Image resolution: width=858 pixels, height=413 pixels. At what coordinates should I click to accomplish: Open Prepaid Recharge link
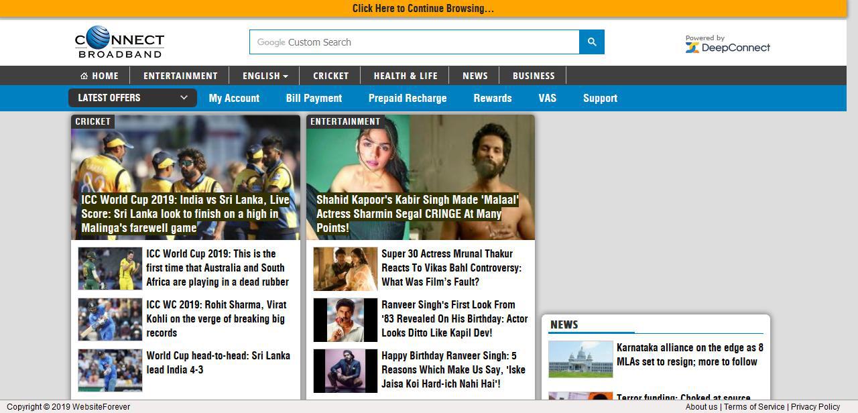click(x=408, y=98)
